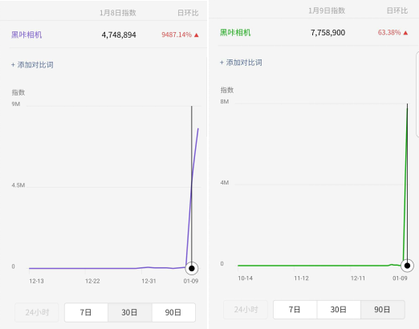
Task: Select the 30日 range in right panel
Action: [x=339, y=310]
